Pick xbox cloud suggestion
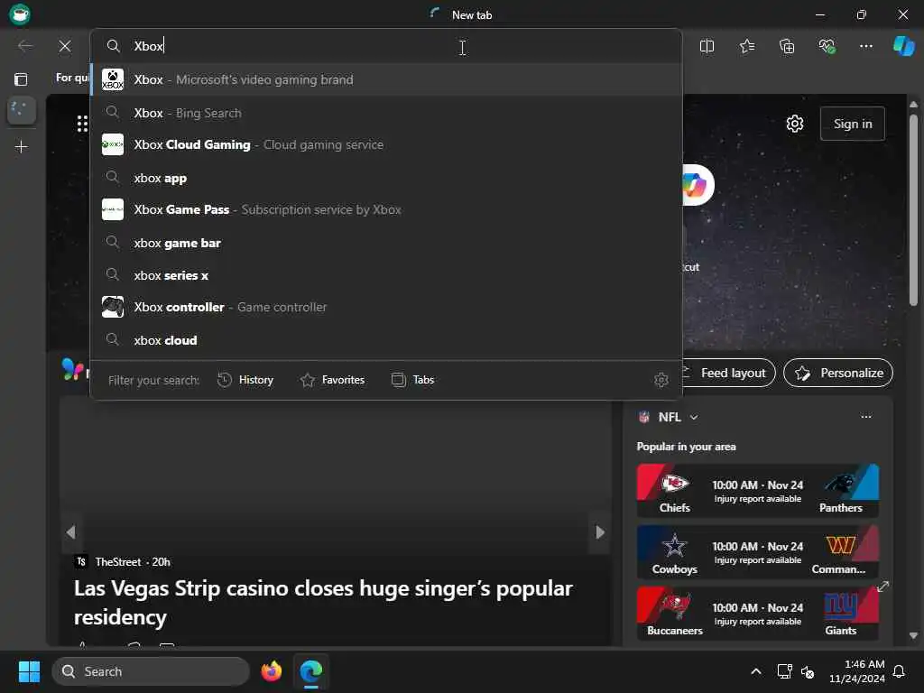This screenshot has width=924, height=693. click(x=386, y=340)
